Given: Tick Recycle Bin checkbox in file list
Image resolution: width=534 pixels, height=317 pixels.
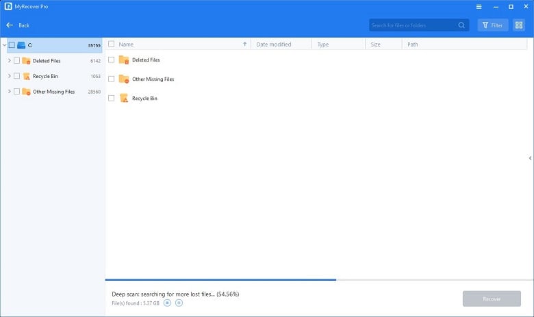Looking at the screenshot, I should coord(111,98).
